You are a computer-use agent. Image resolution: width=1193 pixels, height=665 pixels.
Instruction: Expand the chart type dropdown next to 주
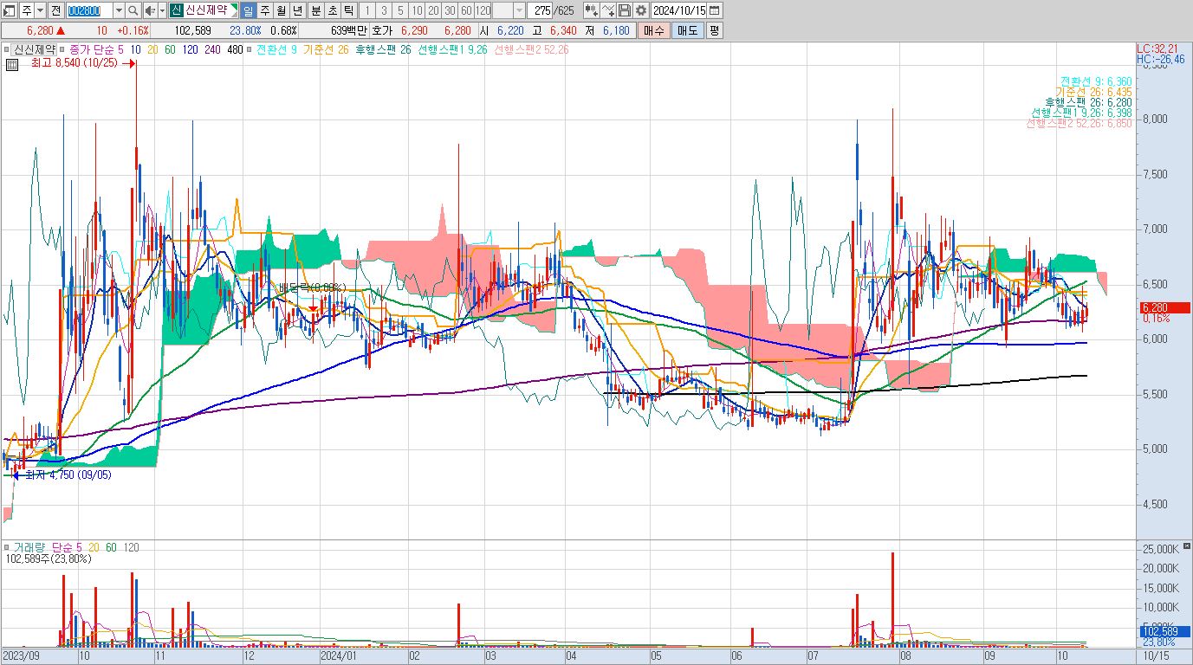(x=40, y=10)
